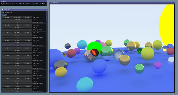The image size is (178, 95).
Task: Click the Framebuffer window title bar
Action: [x=112, y=3]
